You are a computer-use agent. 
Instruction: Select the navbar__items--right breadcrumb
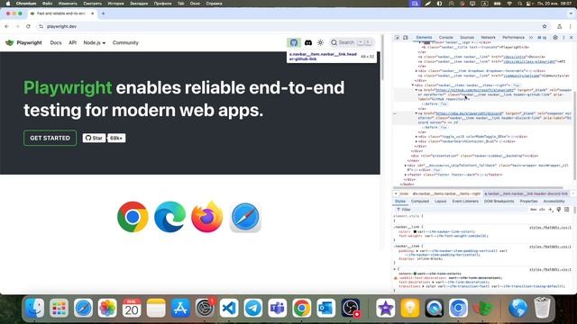coord(446,193)
